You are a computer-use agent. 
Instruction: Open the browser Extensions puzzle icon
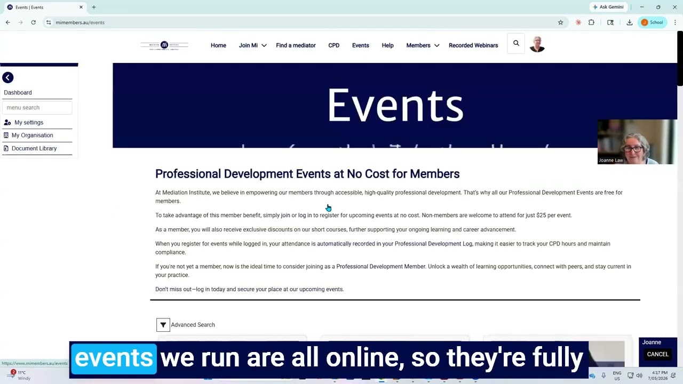pyautogui.click(x=591, y=22)
